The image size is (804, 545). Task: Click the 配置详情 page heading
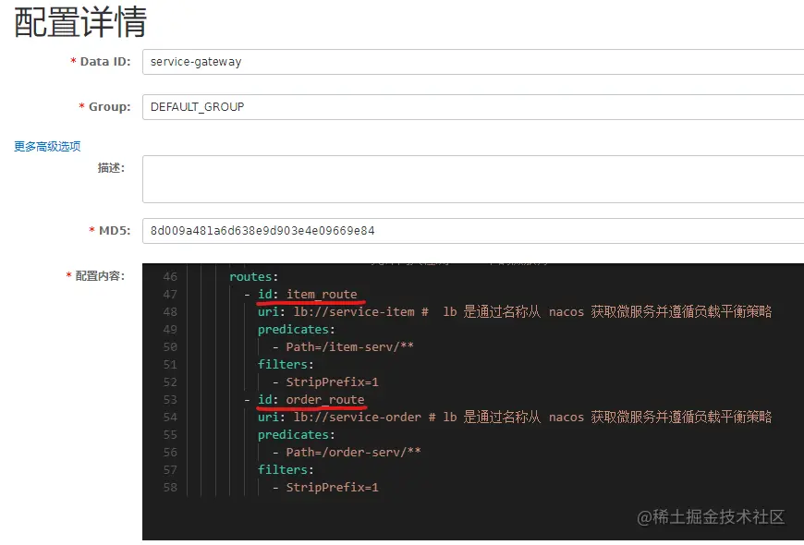pos(80,22)
